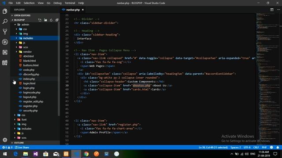Launch Microsoft Edge from taskbar

click(x=16, y=154)
